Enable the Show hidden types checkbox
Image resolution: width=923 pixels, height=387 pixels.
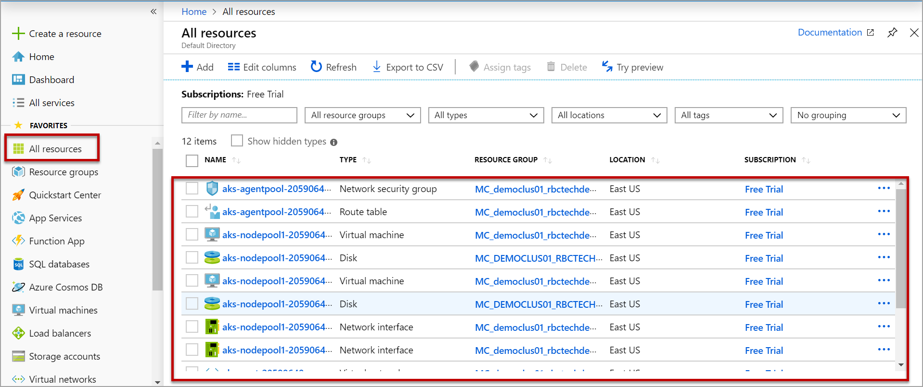[x=237, y=141]
